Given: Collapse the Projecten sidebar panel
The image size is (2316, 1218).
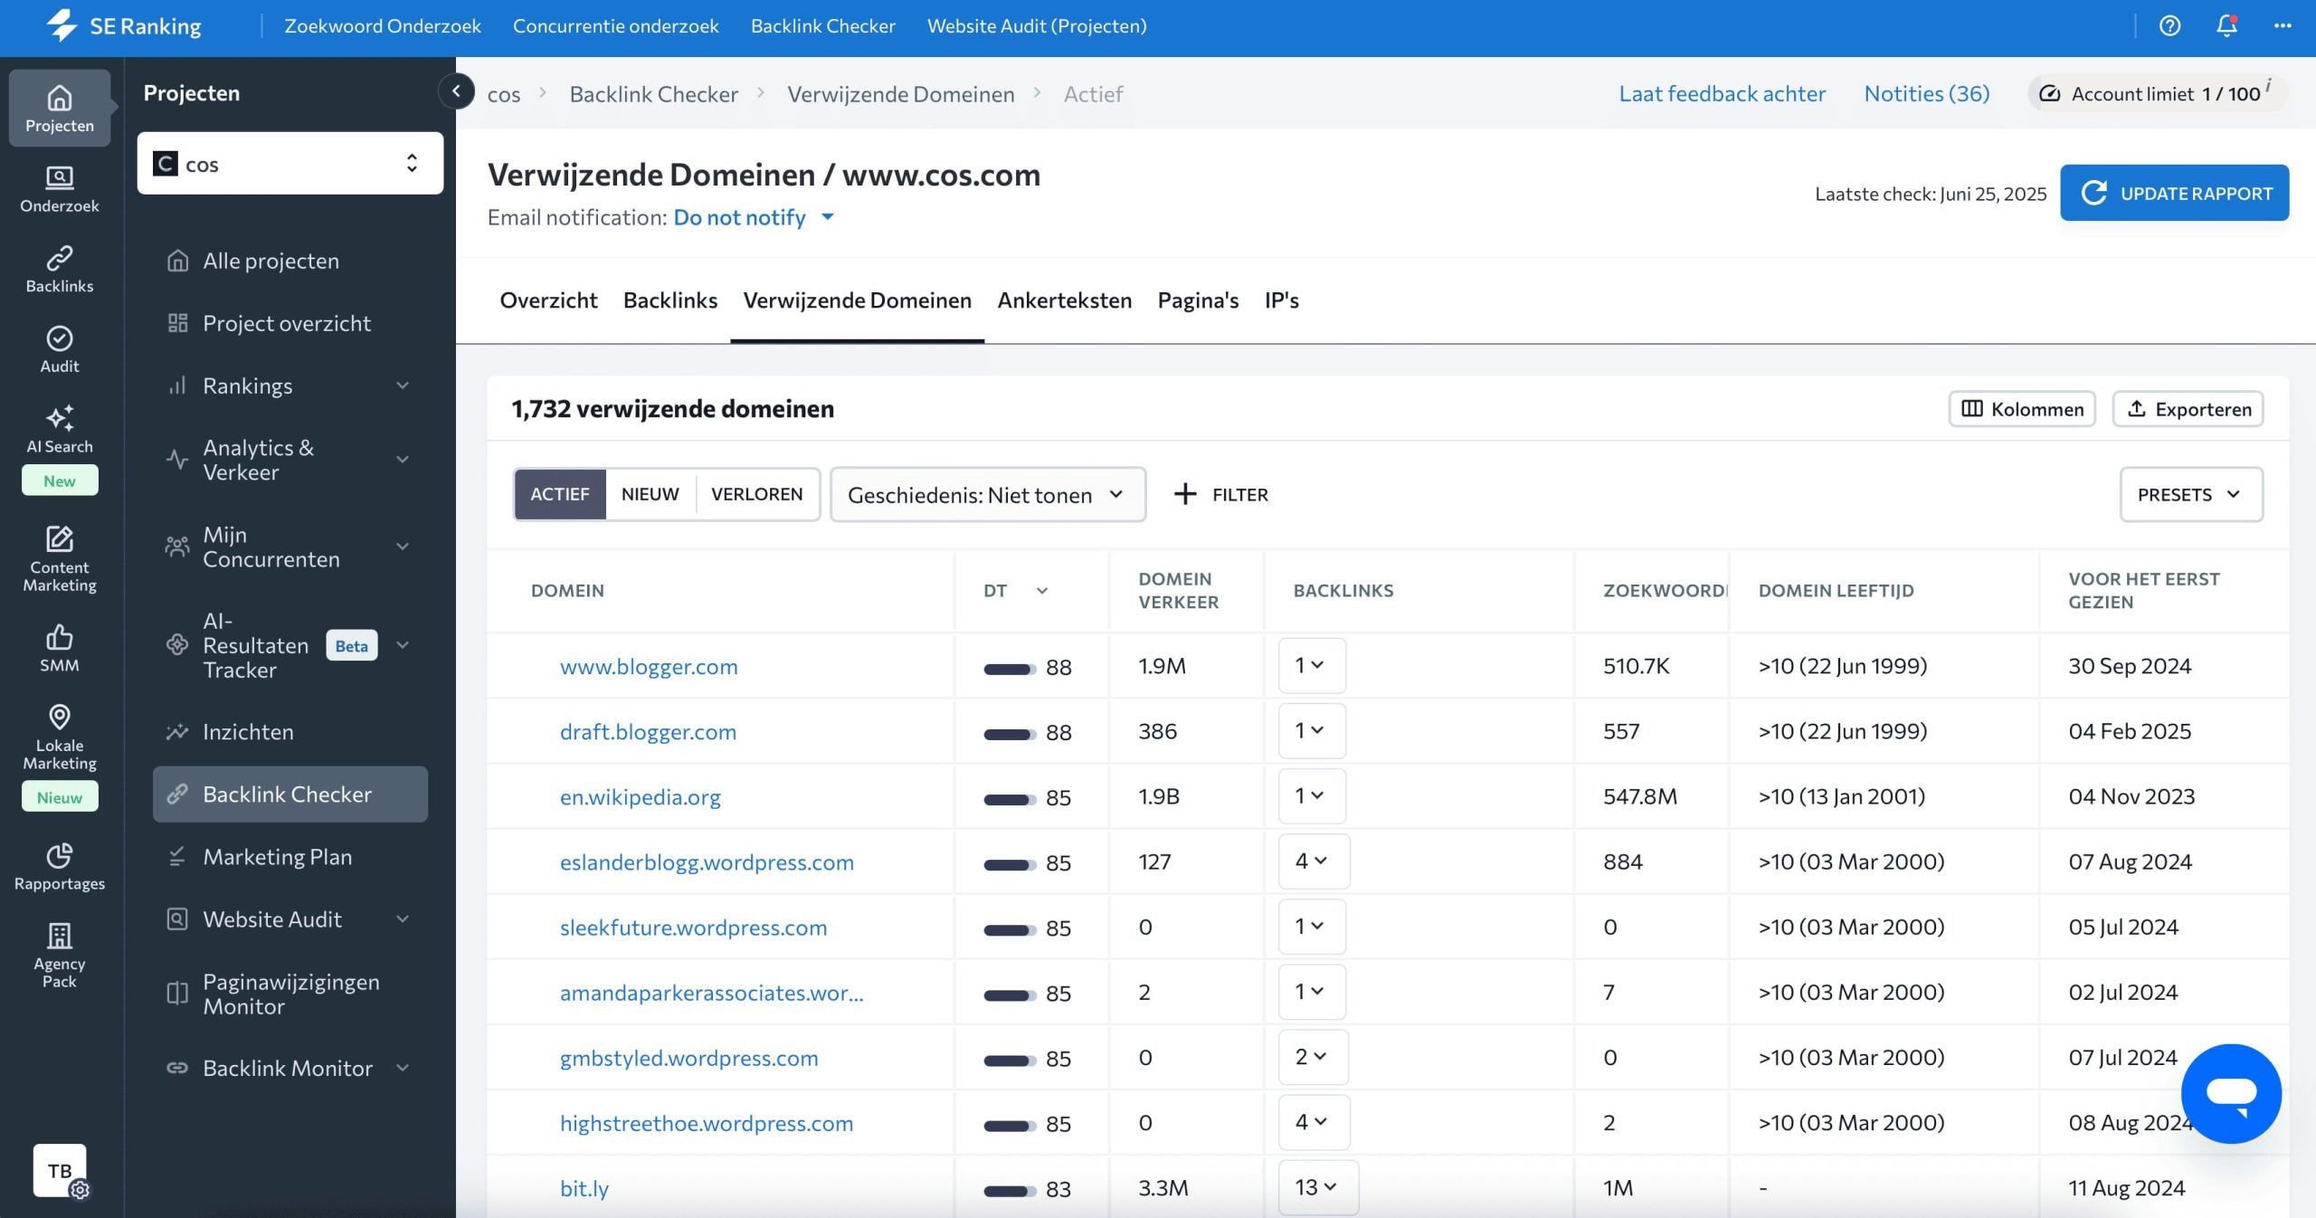Looking at the screenshot, I should (x=456, y=90).
